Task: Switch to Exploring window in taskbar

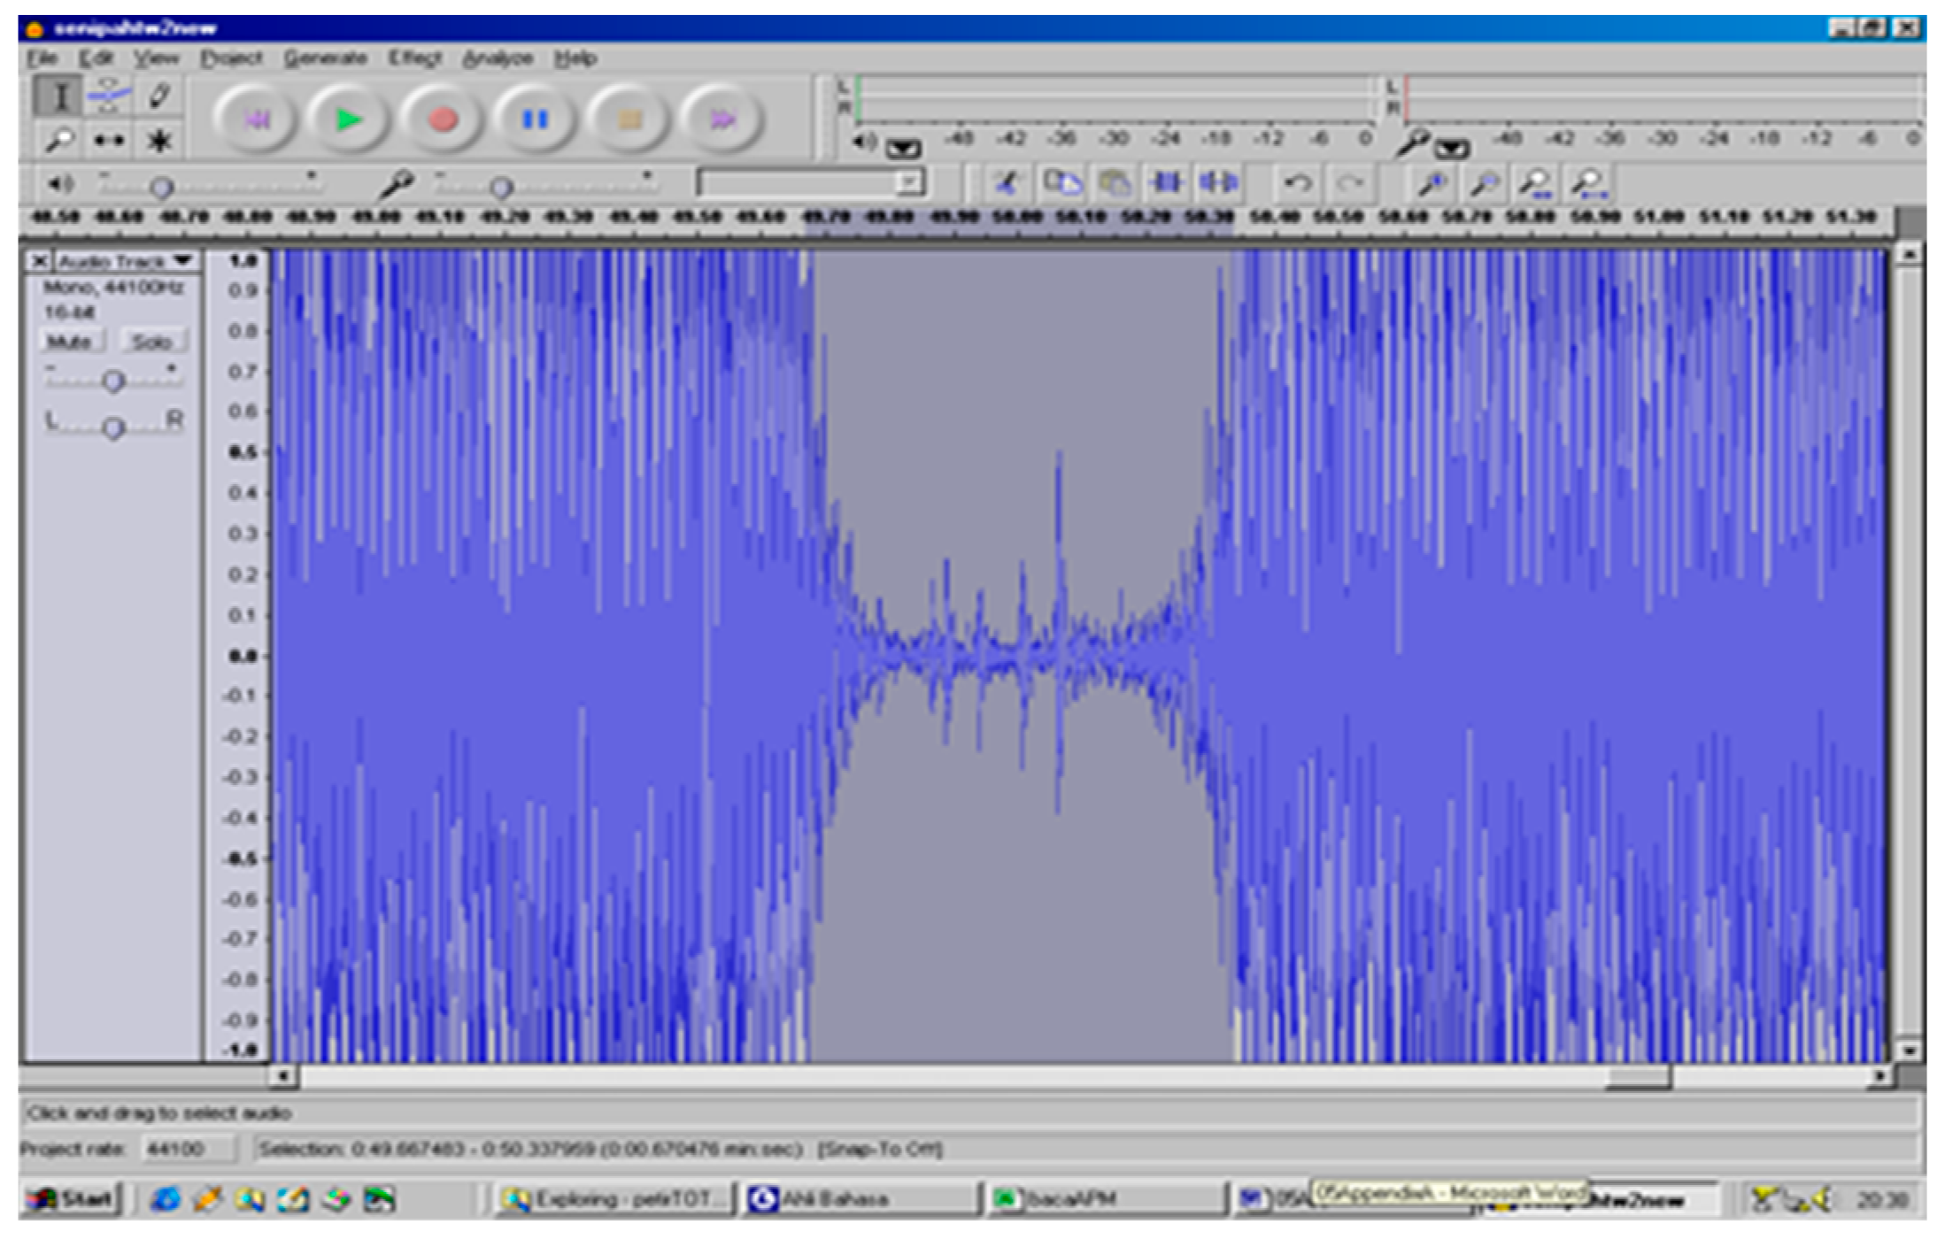Action: (x=614, y=1199)
